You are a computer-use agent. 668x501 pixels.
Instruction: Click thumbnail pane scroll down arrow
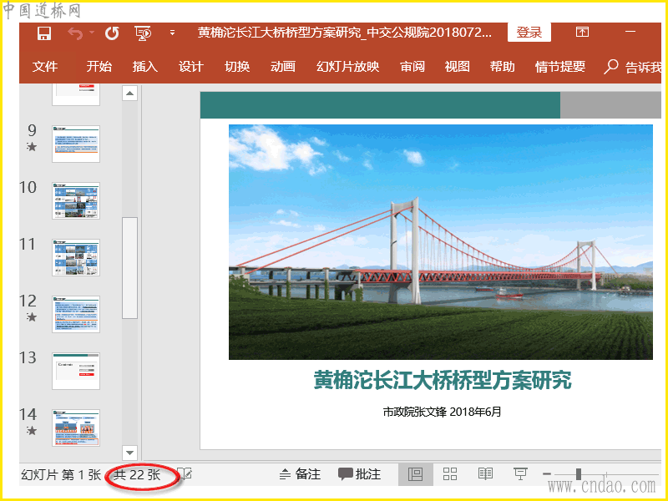(x=130, y=453)
